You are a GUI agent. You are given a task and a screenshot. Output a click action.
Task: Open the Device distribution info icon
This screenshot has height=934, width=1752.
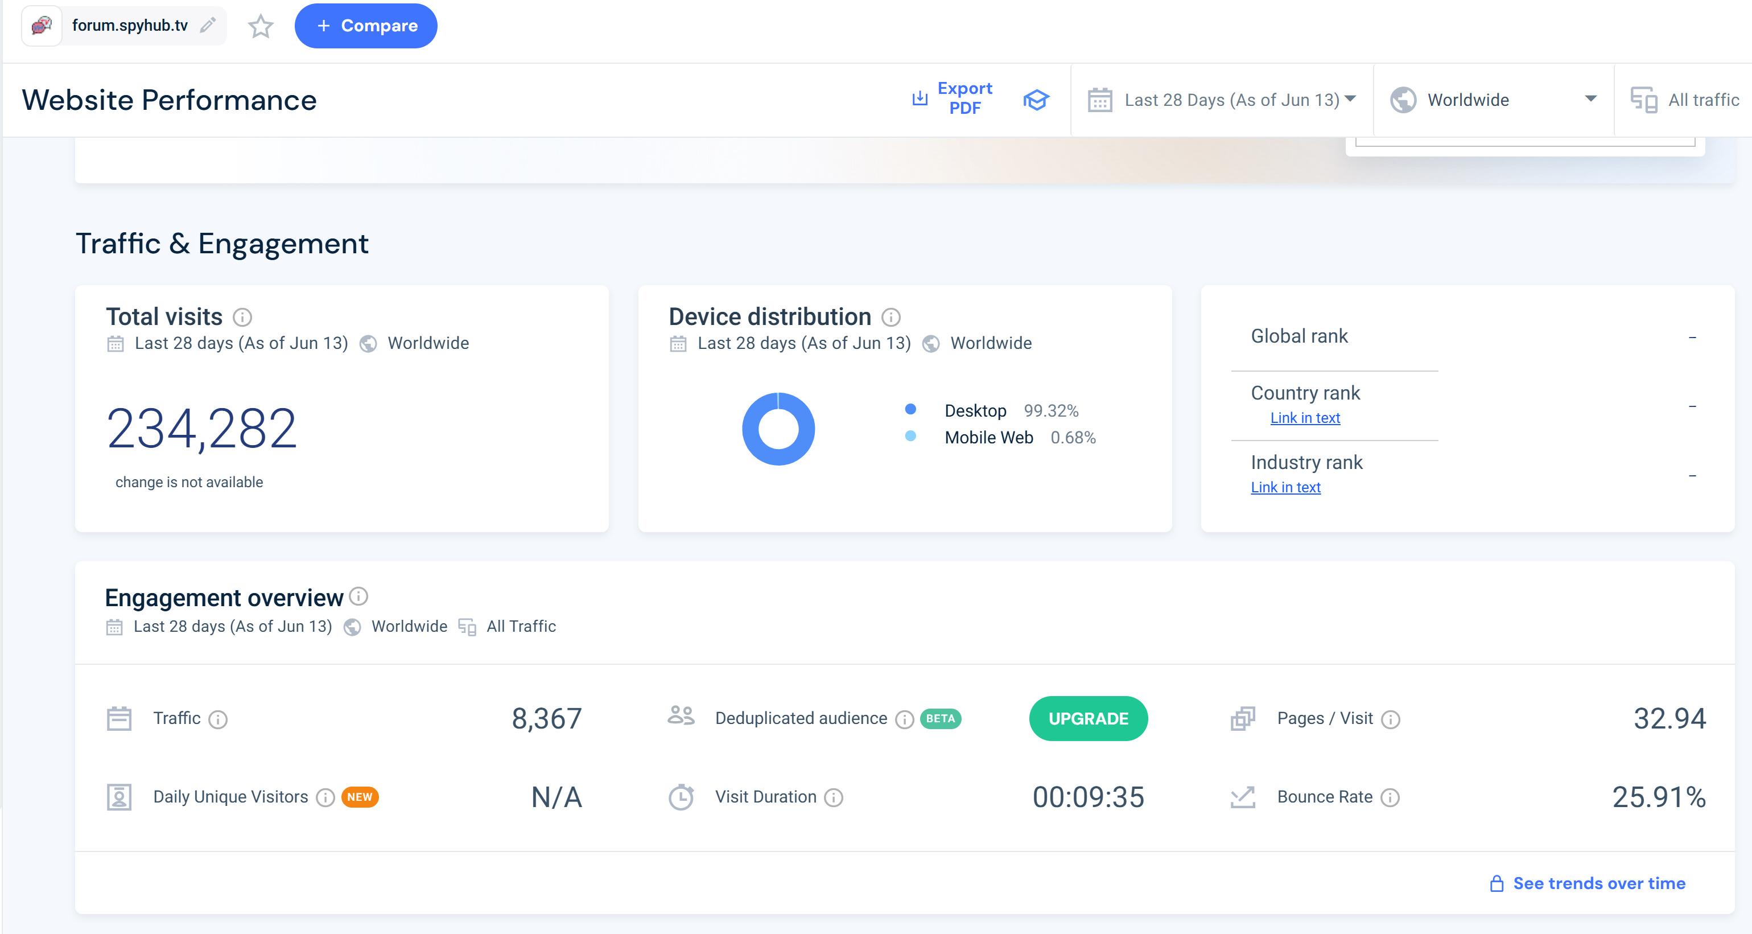click(891, 317)
